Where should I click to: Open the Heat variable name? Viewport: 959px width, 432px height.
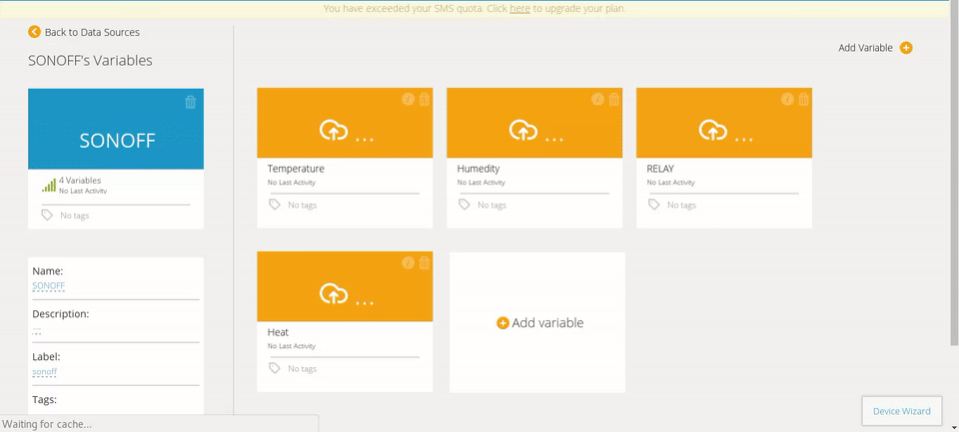point(279,332)
